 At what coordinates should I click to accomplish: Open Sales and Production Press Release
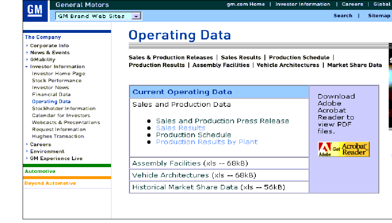pos(223,121)
